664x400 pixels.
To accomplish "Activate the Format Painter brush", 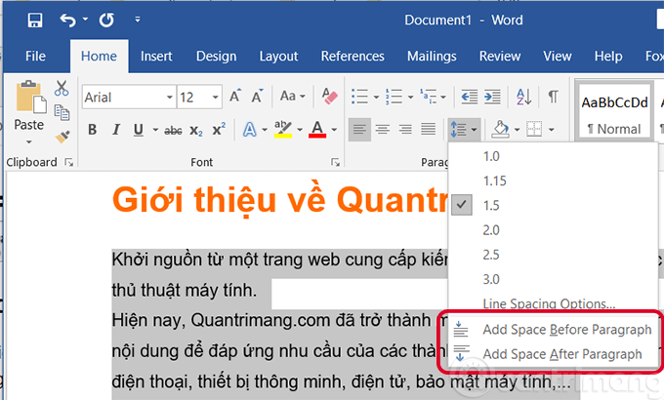I will pyautogui.click(x=62, y=137).
